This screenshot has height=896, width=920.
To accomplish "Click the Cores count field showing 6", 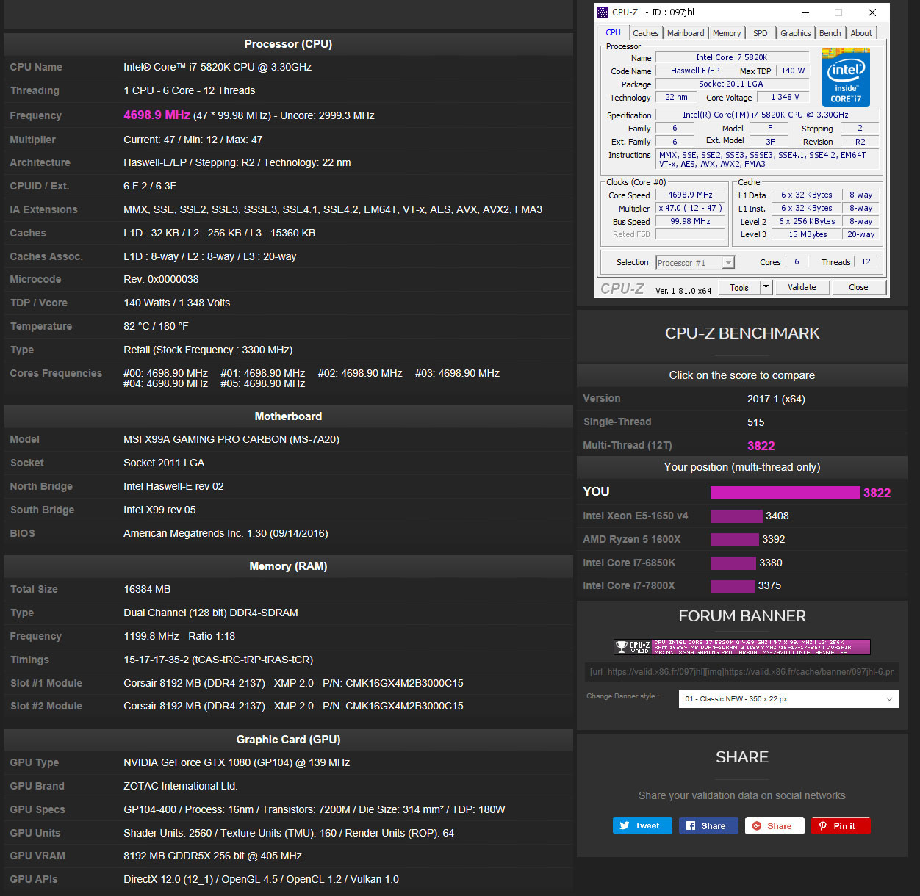I will point(797,261).
